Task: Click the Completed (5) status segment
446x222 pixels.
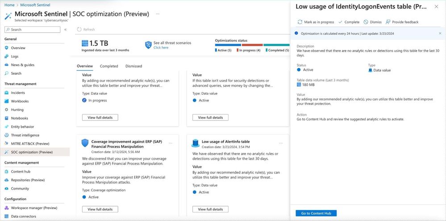Action: pyautogui.click(x=276, y=45)
